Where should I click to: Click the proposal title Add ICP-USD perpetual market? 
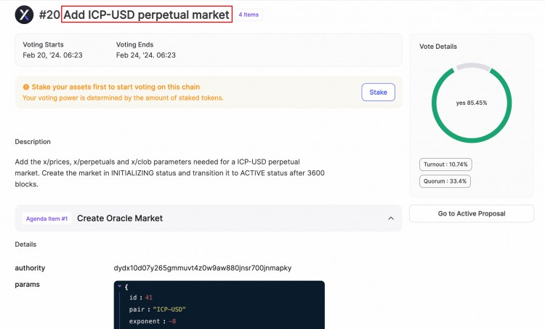point(146,15)
